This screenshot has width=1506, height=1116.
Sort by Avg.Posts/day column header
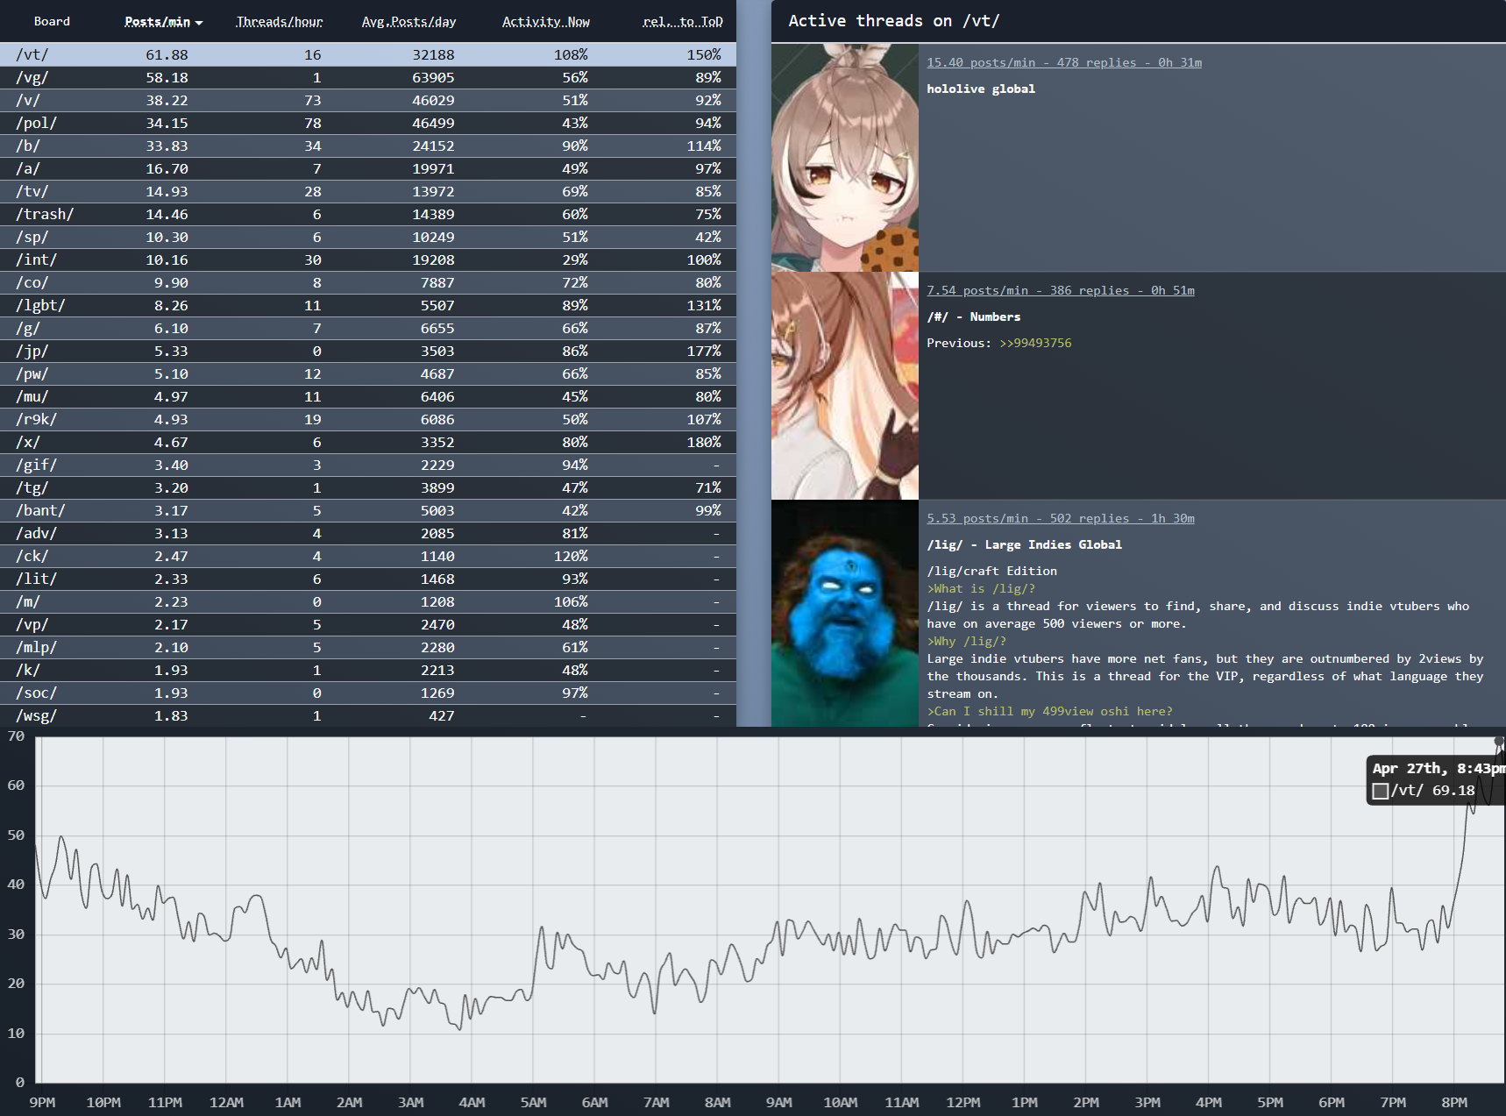(x=408, y=22)
